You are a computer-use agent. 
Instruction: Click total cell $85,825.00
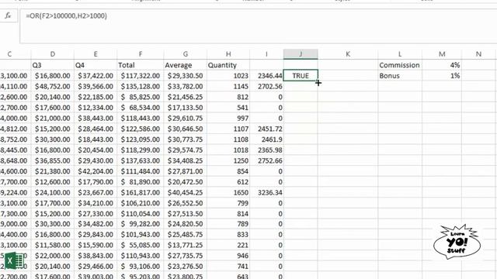coord(141,97)
